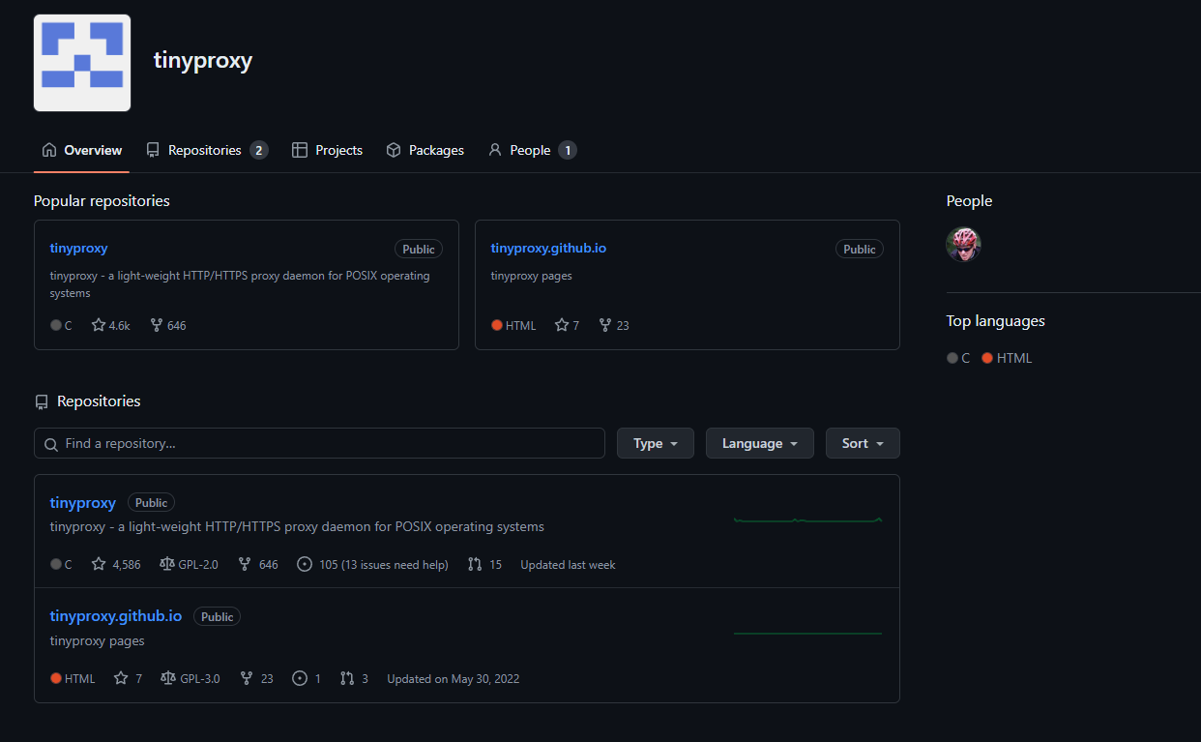The image size is (1201, 742).
Task: Open the Language filter dropdown
Action: (760, 443)
